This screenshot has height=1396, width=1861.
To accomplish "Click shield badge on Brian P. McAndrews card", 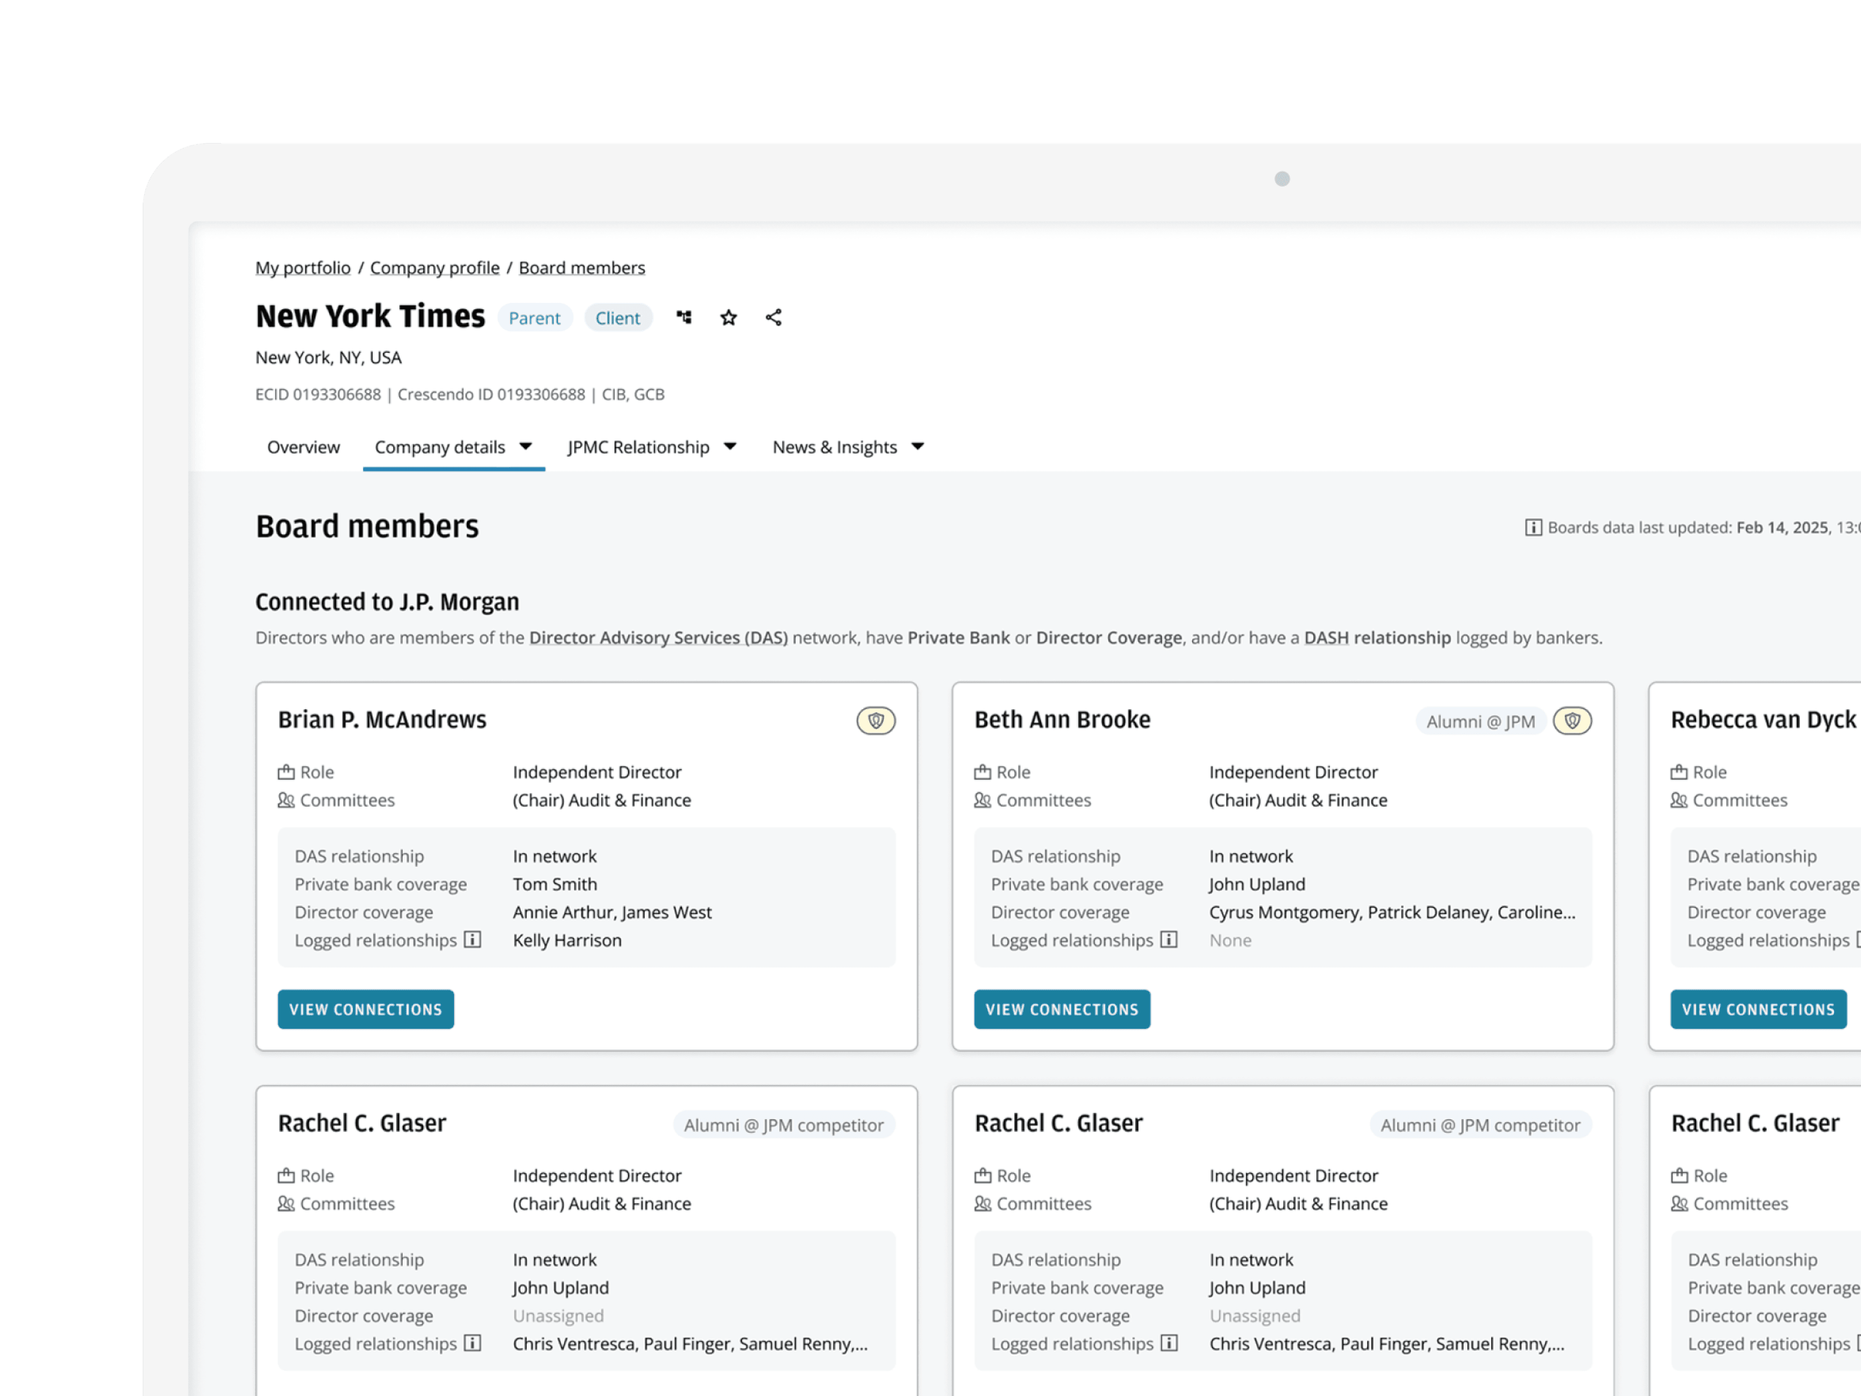I will click(876, 720).
